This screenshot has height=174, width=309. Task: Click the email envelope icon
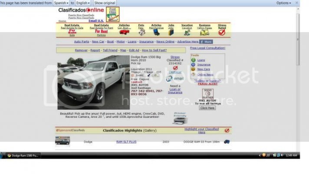pos(169,79)
